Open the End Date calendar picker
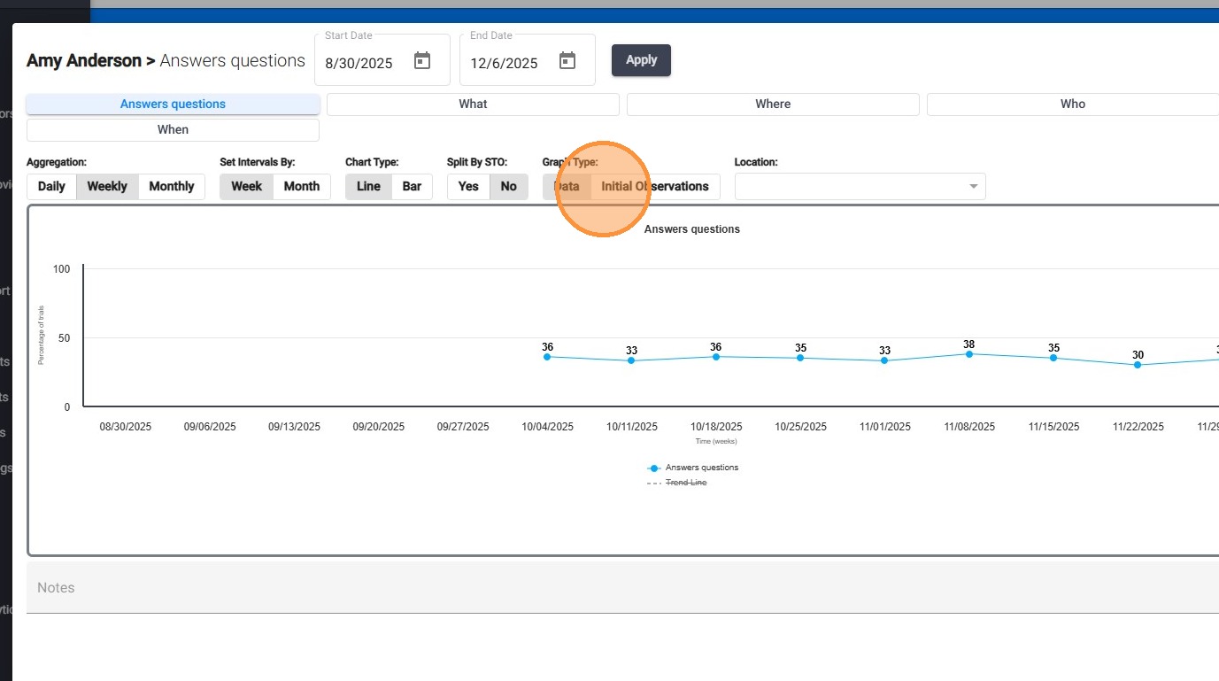 point(567,61)
